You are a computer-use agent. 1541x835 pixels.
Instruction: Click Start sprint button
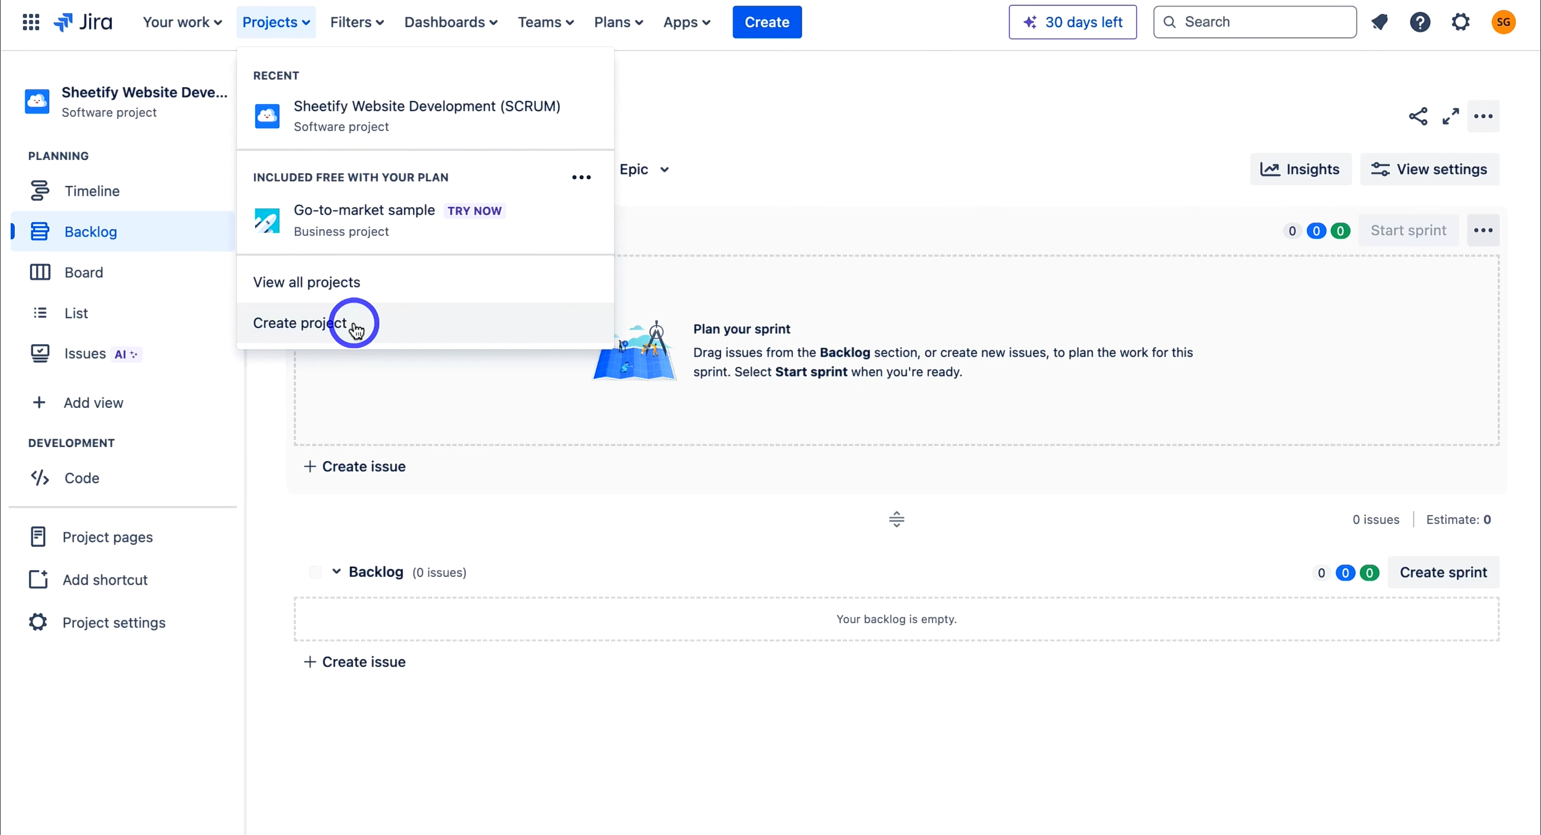(x=1408, y=230)
